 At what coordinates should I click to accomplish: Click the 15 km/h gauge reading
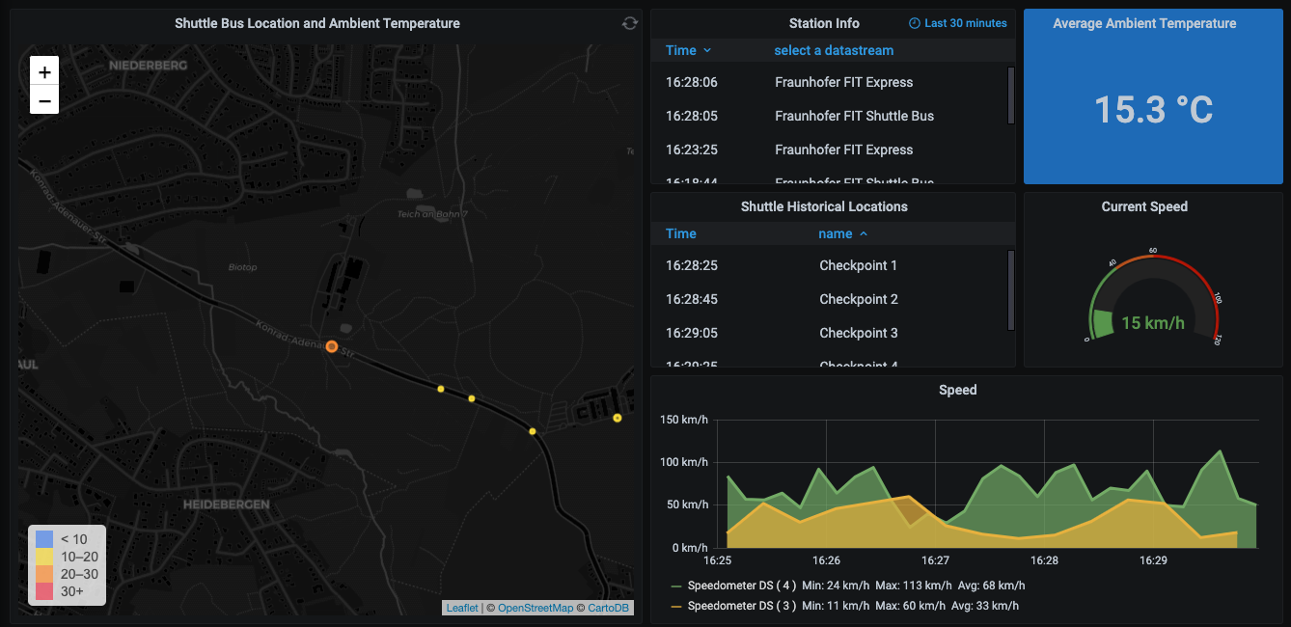[1153, 322]
